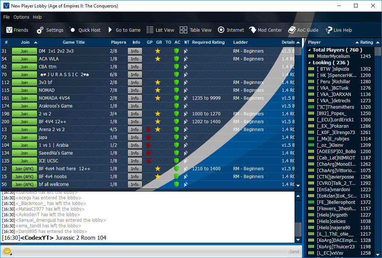Click the Go to Game arrow icon

(110, 30)
